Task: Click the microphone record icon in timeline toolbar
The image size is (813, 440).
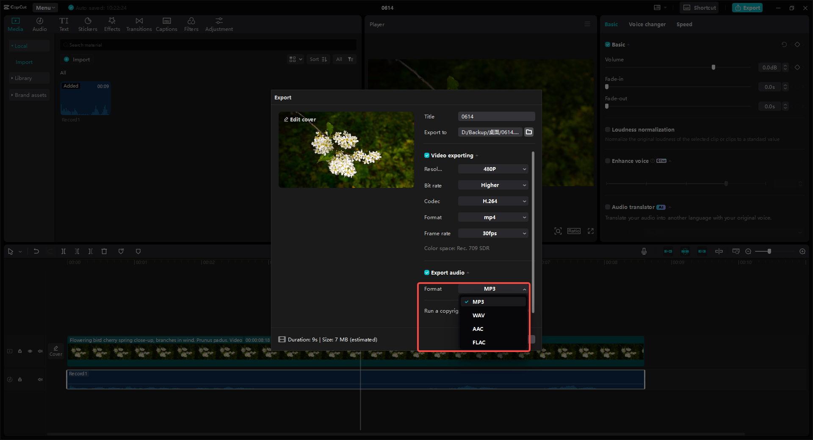Action: (x=644, y=251)
